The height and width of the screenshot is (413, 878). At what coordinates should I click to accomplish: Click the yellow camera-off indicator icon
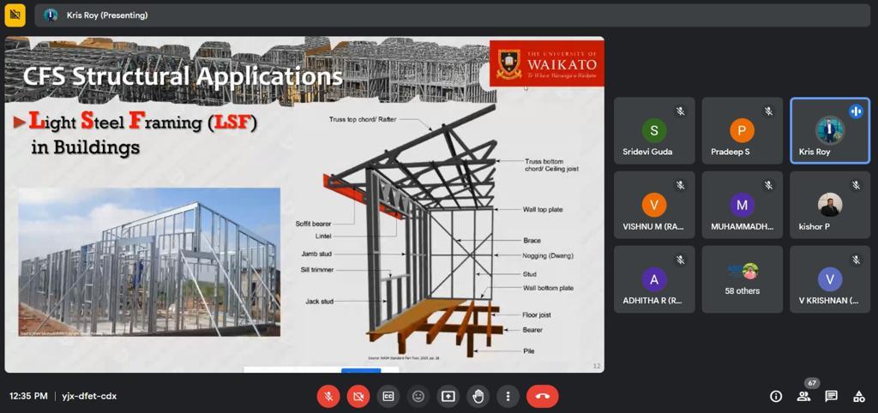(15, 15)
